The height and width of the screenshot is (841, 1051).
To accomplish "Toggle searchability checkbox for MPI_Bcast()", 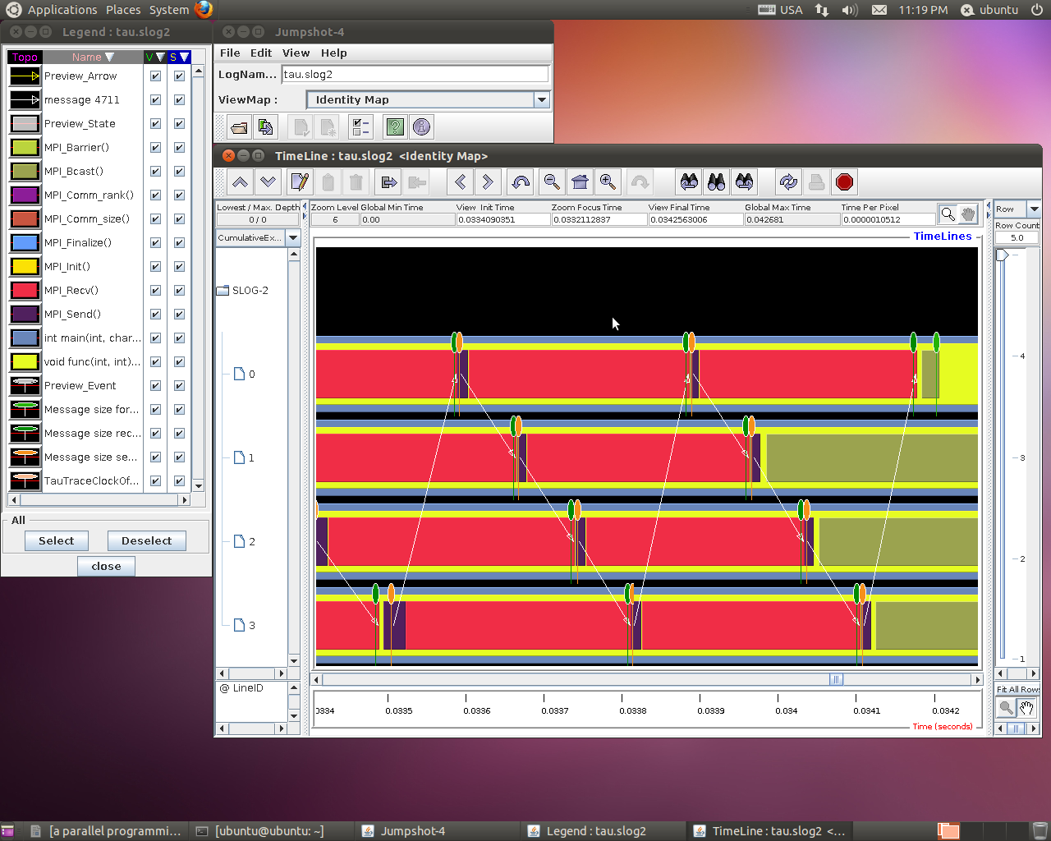I will tap(179, 171).
